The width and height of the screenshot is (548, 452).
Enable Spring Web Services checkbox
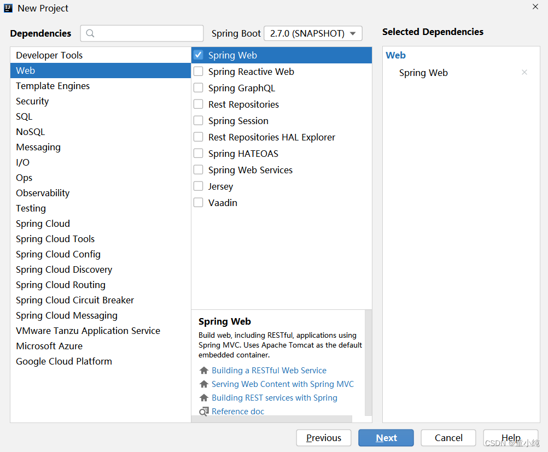click(x=198, y=170)
